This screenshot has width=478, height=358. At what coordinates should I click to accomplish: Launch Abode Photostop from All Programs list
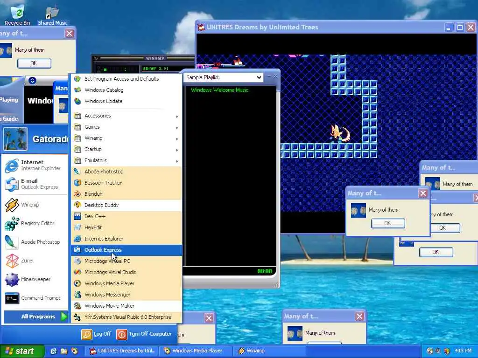127,172
